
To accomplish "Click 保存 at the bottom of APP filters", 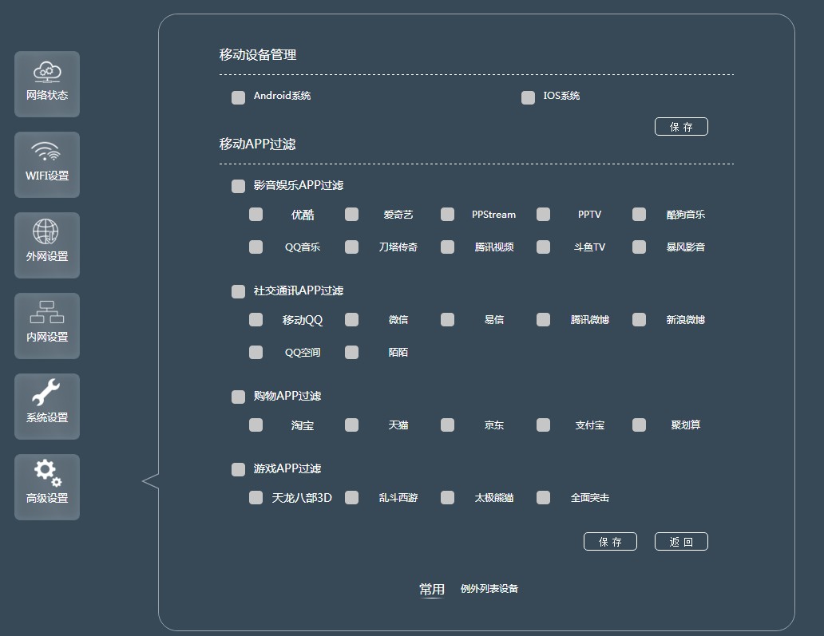I will coord(610,541).
